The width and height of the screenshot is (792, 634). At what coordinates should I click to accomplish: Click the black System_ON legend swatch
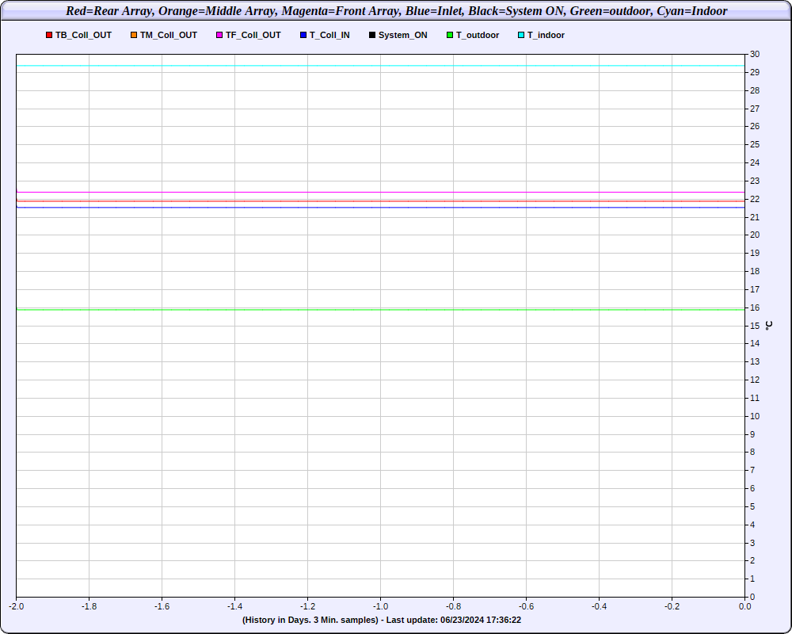click(x=371, y=36)
